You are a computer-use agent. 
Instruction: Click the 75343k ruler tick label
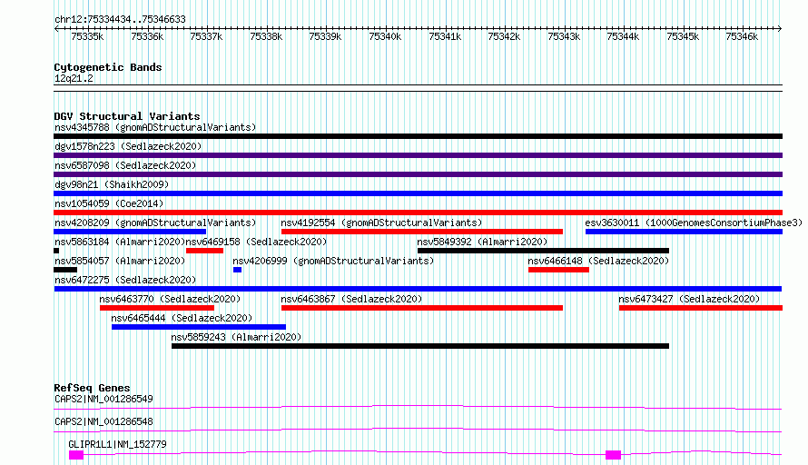tap(564, 36)
